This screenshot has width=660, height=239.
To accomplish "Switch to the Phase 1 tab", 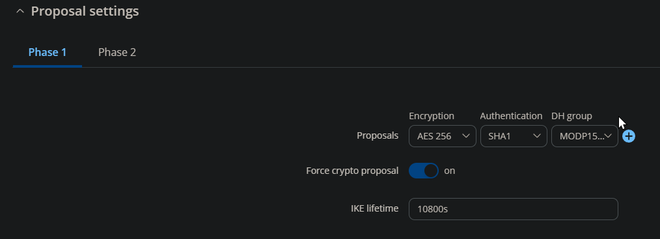I will point(47,52).
